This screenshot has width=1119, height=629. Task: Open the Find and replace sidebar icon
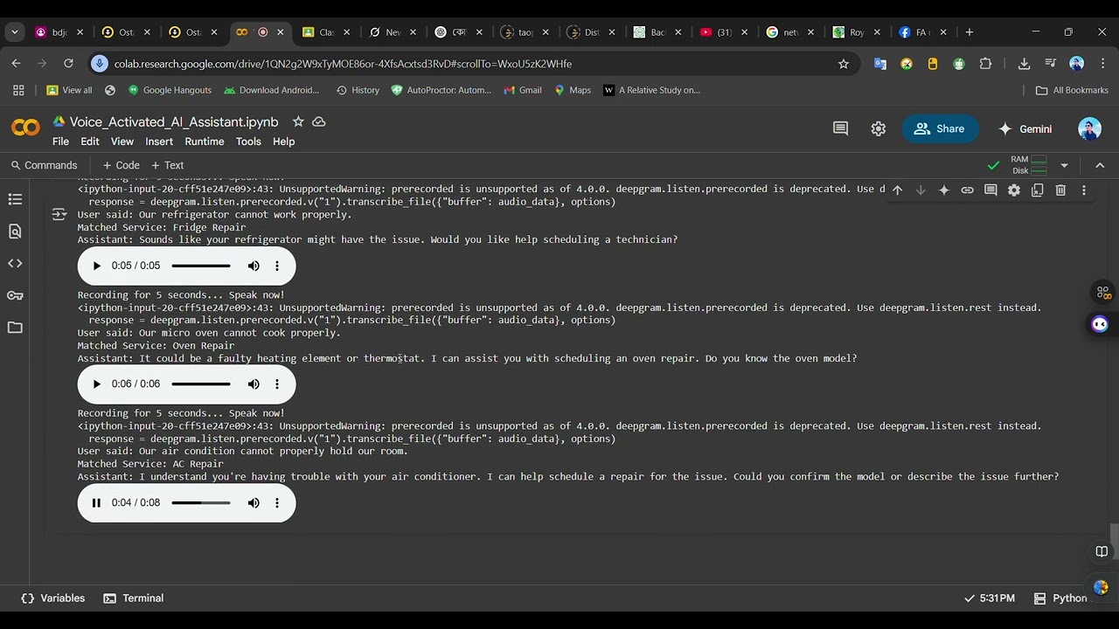pos(15,232)
